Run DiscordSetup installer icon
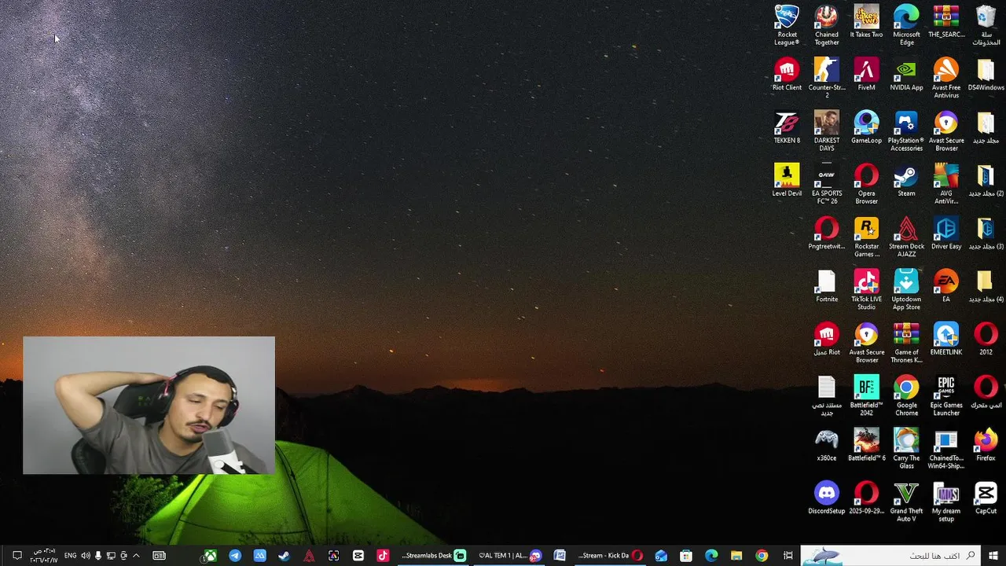The height and width of the screenshot is (566, 1006). [x=827, y=498]
